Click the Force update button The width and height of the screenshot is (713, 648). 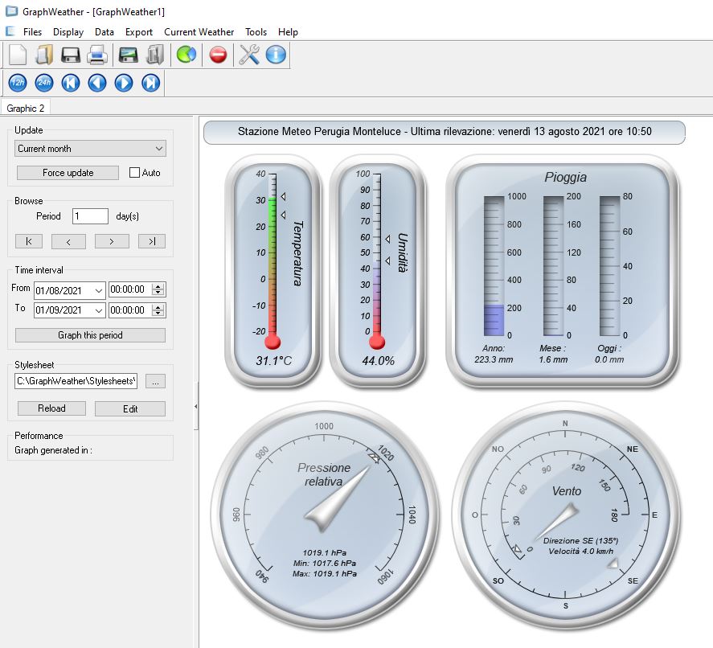click(x=68, y=173)
